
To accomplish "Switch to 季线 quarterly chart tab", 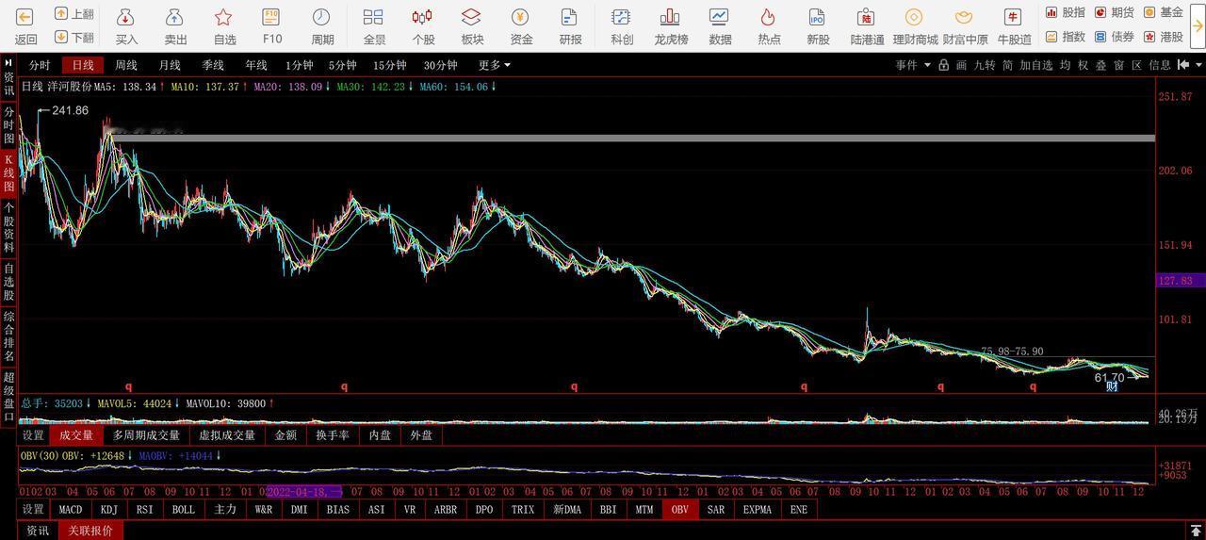I will [x=213, y=65].
